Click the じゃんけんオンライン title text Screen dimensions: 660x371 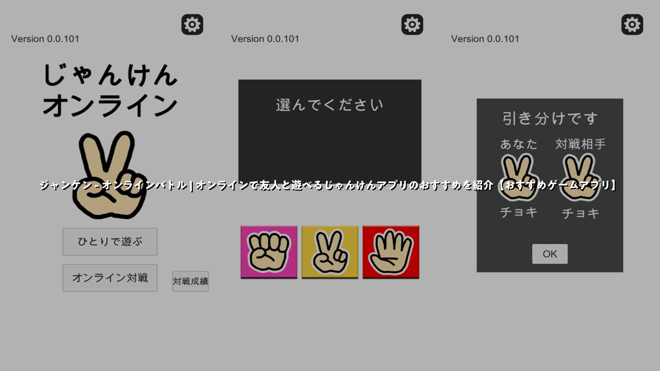(x=110, y=90)
